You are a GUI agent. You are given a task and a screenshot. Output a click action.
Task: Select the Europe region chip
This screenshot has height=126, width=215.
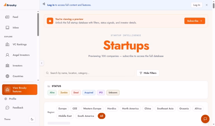tap(62, 108)
